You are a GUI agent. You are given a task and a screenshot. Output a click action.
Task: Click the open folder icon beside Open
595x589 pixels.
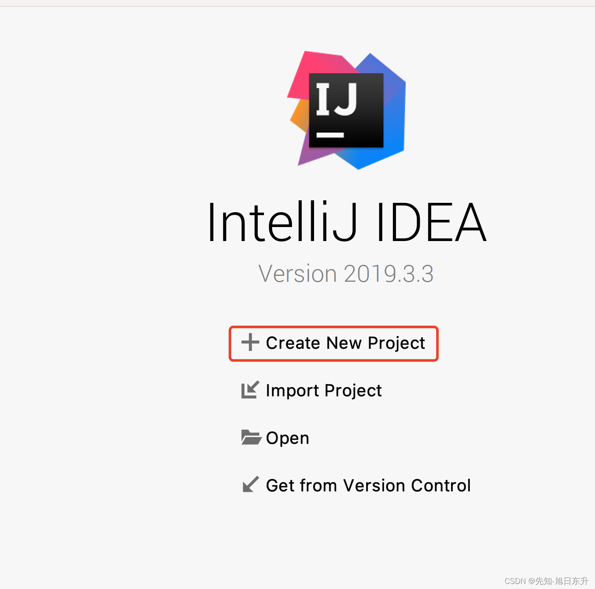(x=251, y=438)
